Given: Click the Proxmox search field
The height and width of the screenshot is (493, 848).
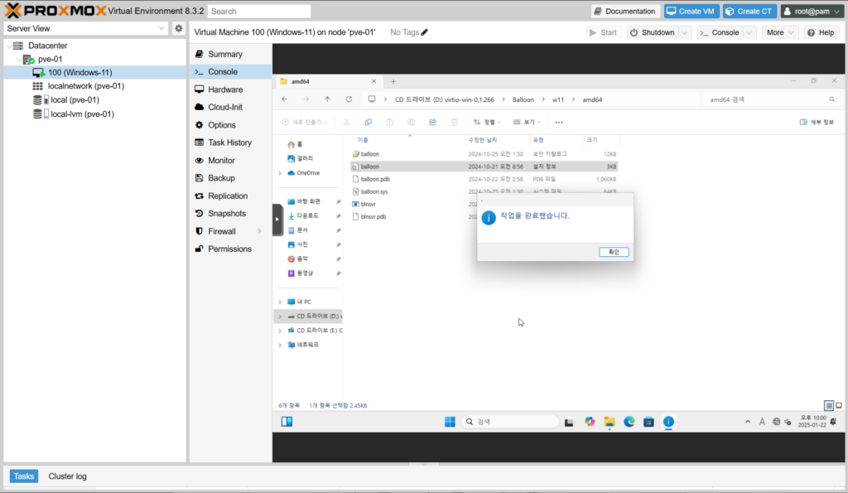Looking at the screenshot, I should (259, 12).
